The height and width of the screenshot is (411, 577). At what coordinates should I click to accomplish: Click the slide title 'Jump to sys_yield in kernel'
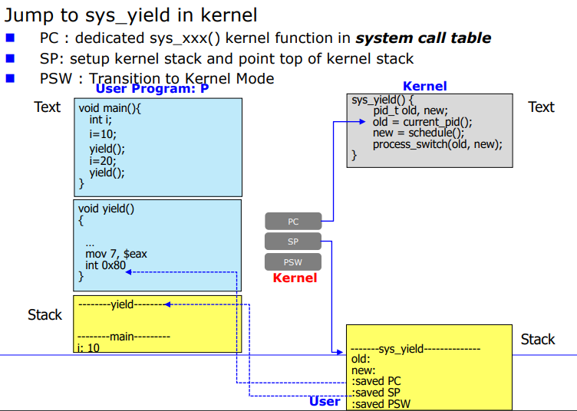tap(130, 15)
